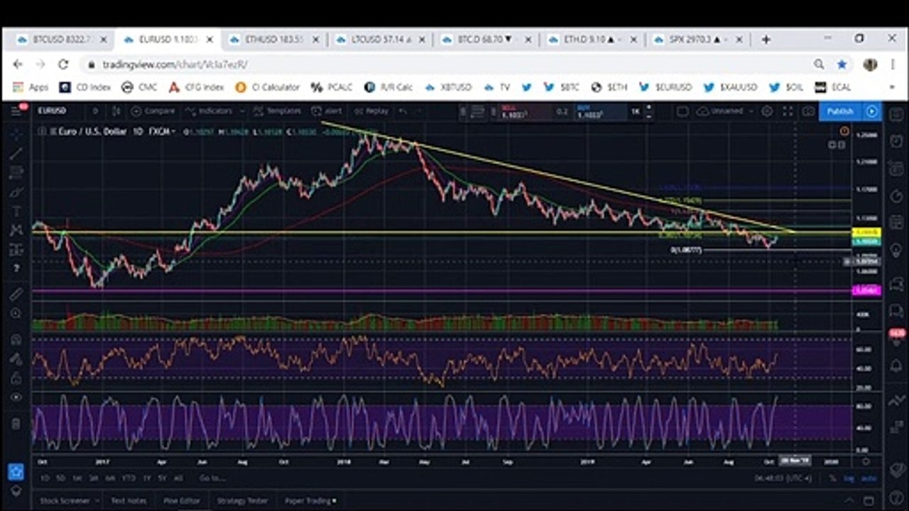Image resolution: width=909 pixels, height=511 pixels.
Task: Click the Compare symbol button
Action: [x=152, y=111]
